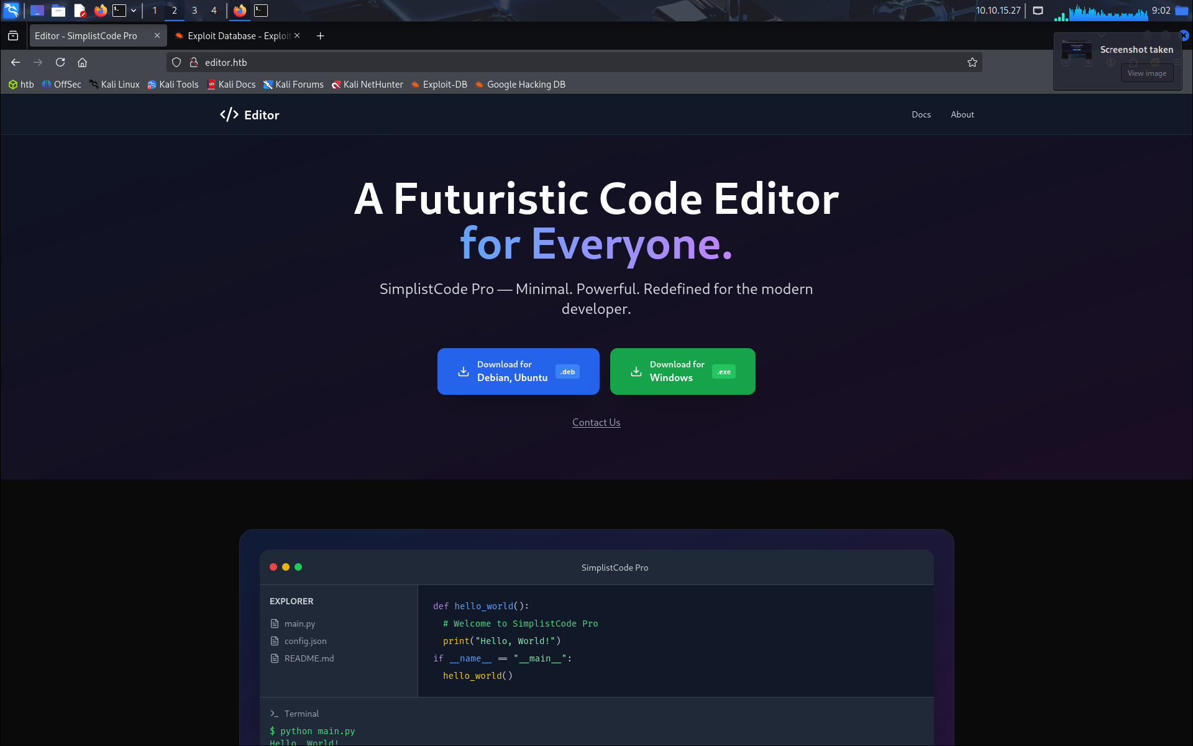The height and width of the screenshot is (746, 1193).
Task: Follow the Contact Us link
Action: [596, 423]
